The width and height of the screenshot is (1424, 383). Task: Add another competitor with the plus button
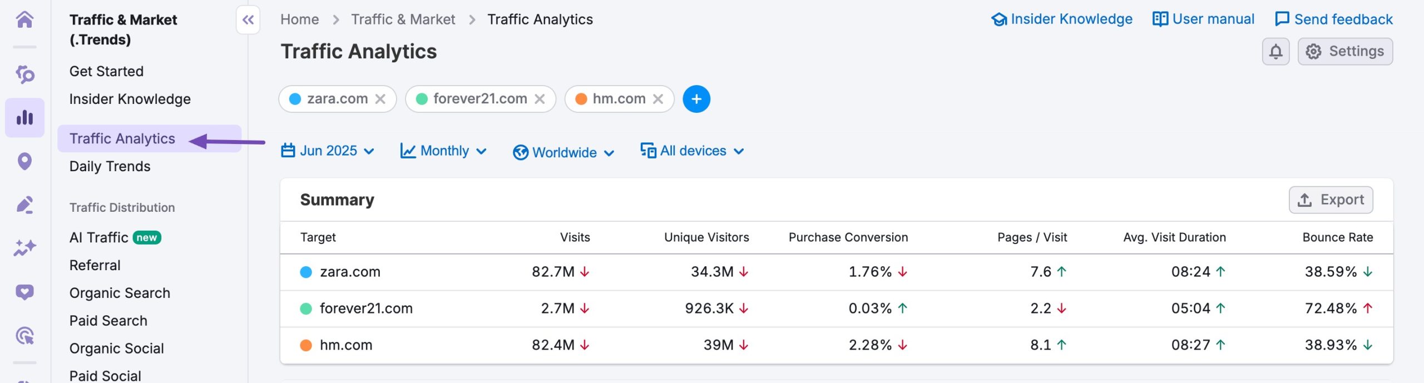click(x=696, y=99)
